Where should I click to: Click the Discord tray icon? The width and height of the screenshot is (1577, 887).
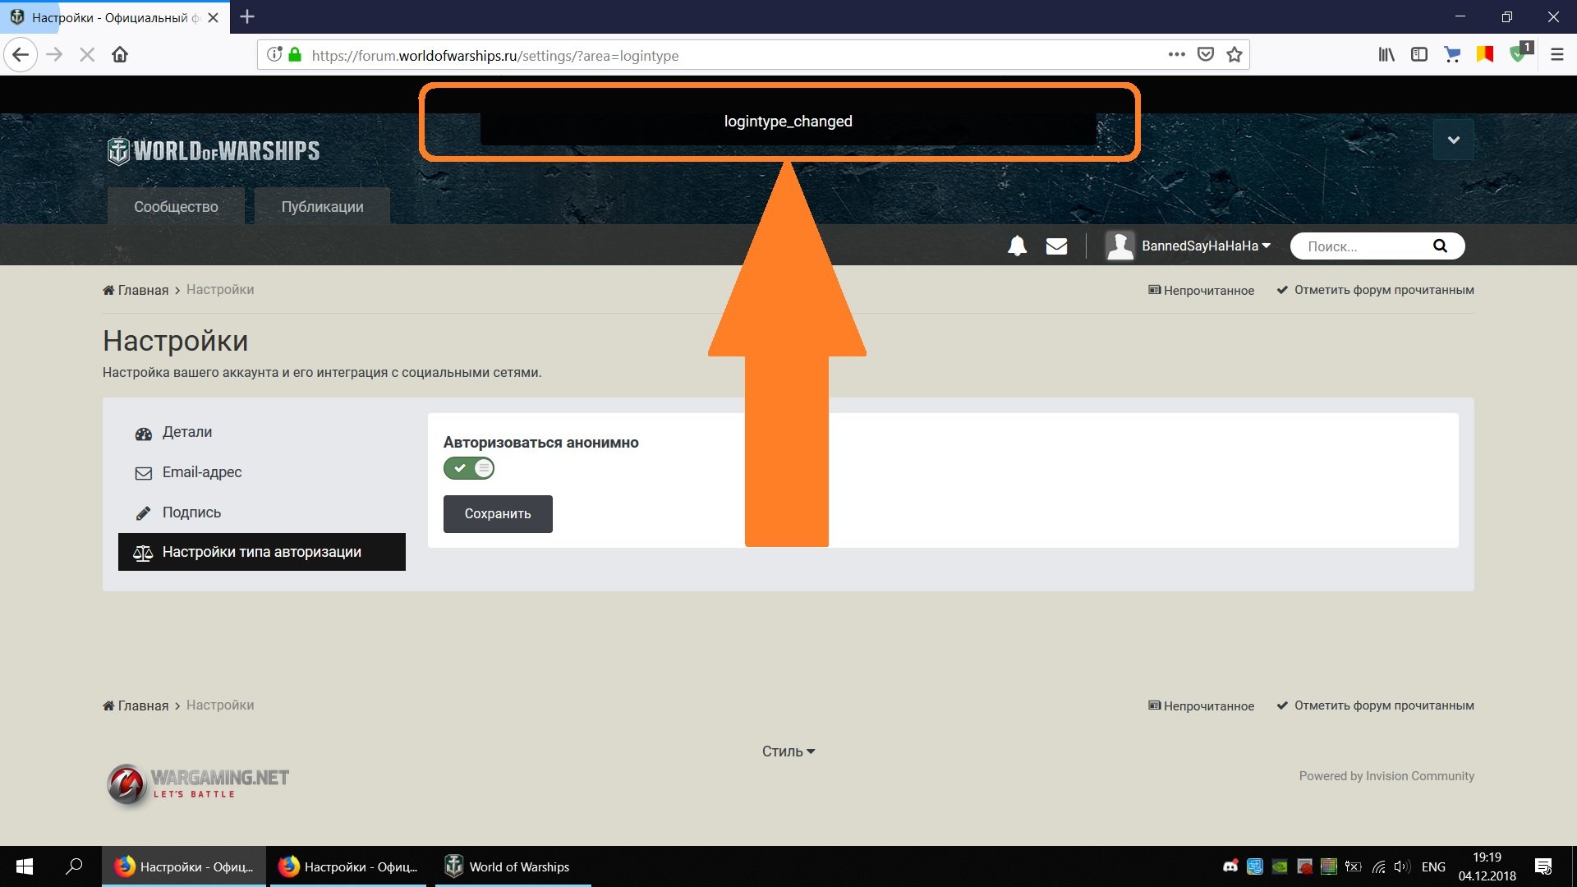(x=1230, y=866)
